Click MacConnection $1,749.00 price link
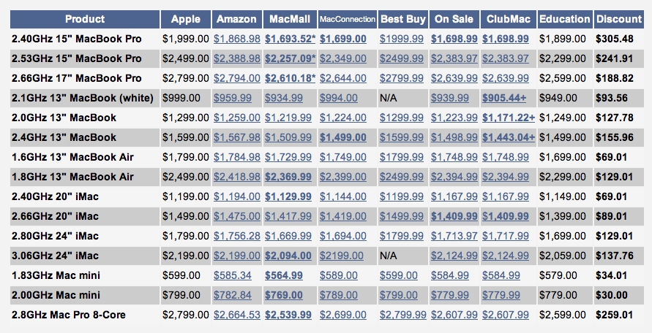652x333 pixels. (x=343, y=157)
